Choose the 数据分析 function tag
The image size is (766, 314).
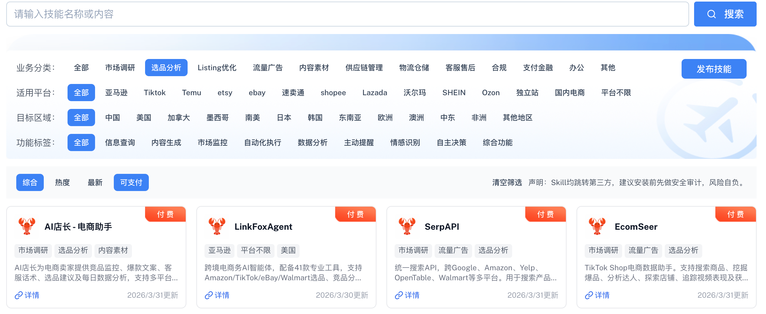pos(312,143)
